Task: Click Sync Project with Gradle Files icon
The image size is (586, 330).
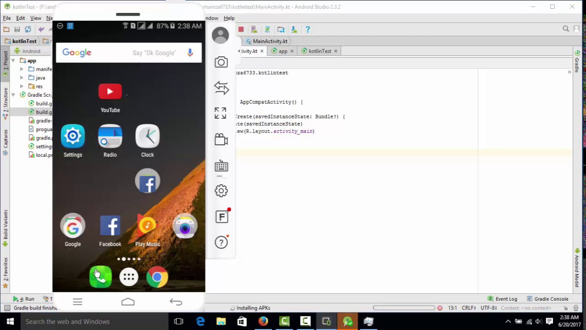Action: pos(267,29)
